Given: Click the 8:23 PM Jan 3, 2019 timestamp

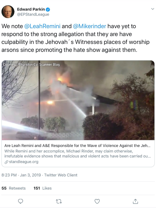Looking at the screenshot, I should tap(21, 175).
